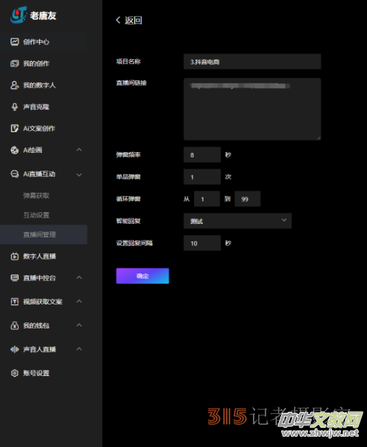Select the 数字人直播 icon

[x=14, y=256]
